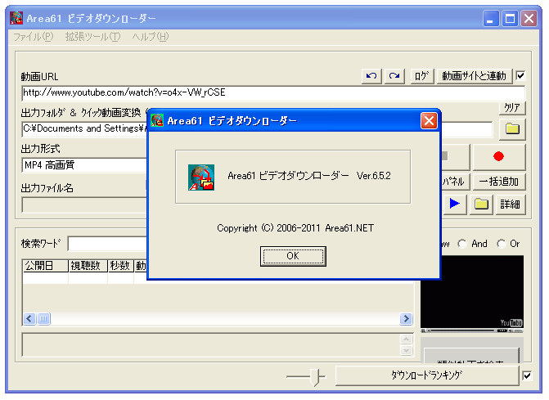The image size is (549, 400).
Task: Click OK in the about dialog
Action: pos(293,256)
